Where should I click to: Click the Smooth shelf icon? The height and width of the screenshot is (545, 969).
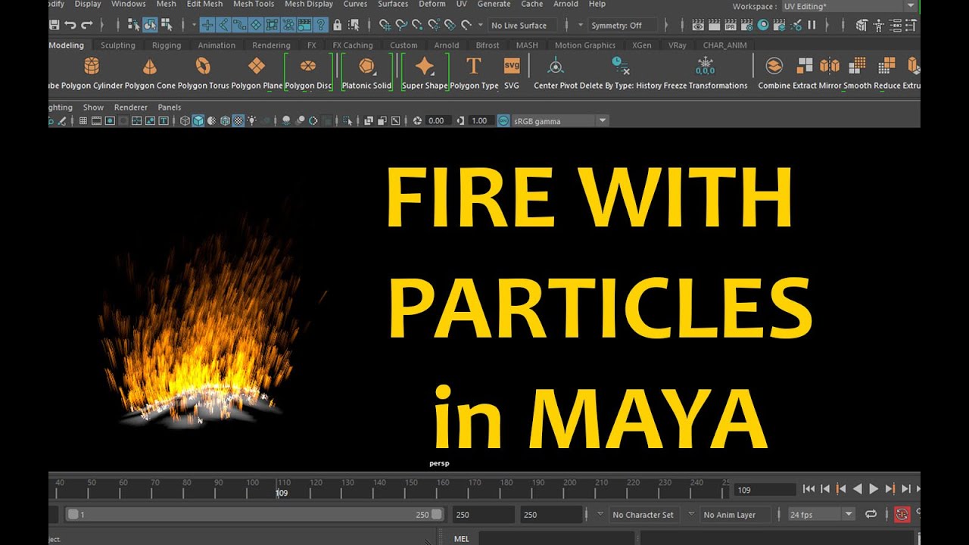(857, 66)
